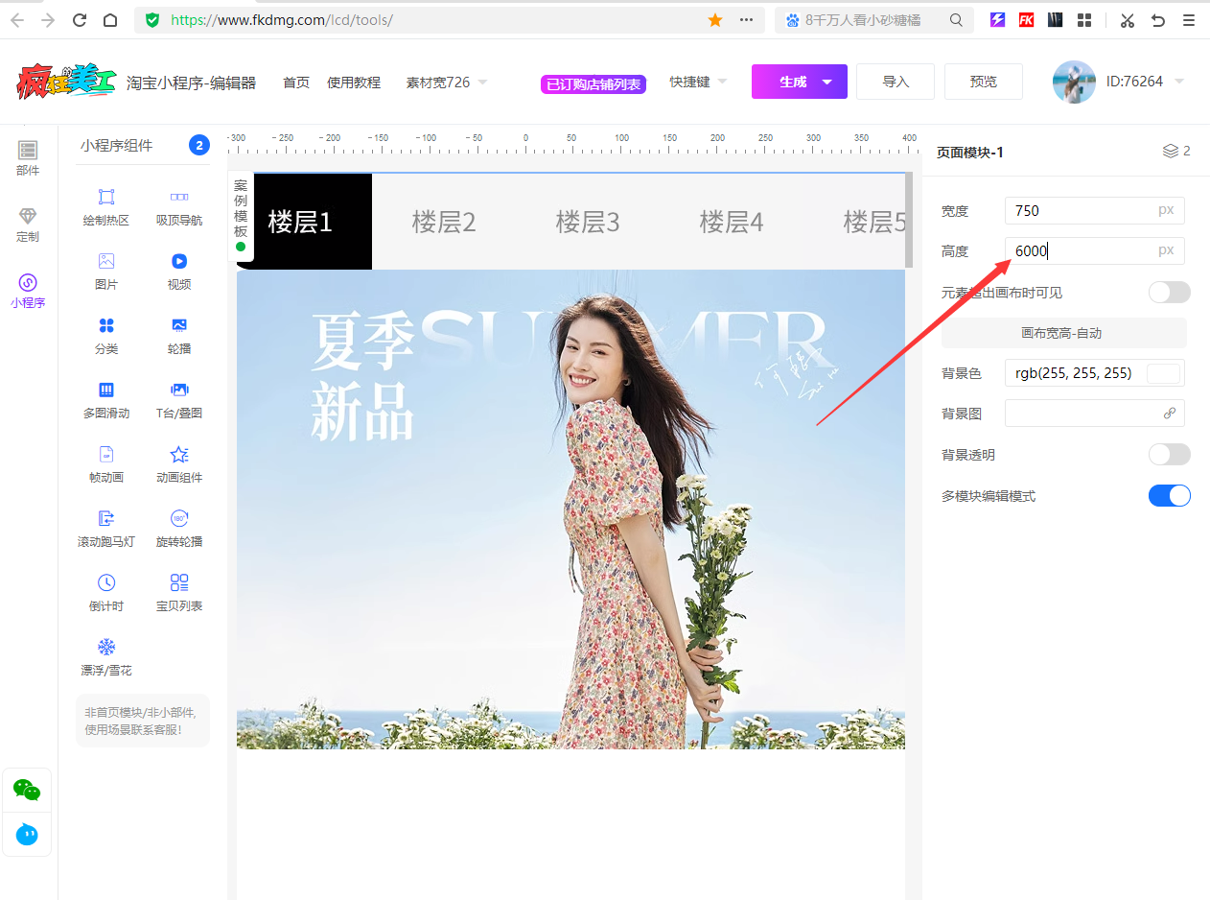Open 使用教程 in top menu
This screenshot has height=900, width=1210.
tap(354, 83)
